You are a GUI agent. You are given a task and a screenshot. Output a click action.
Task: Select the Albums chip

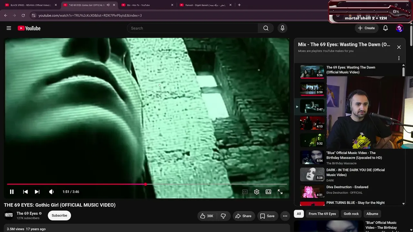372,214
